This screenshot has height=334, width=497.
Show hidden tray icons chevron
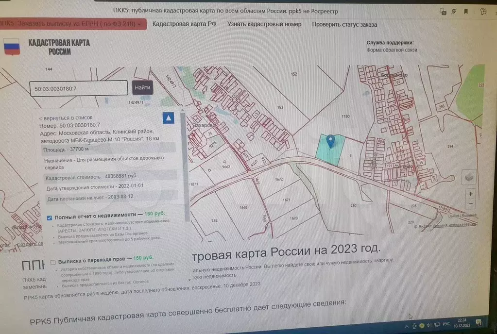(407, 326)
